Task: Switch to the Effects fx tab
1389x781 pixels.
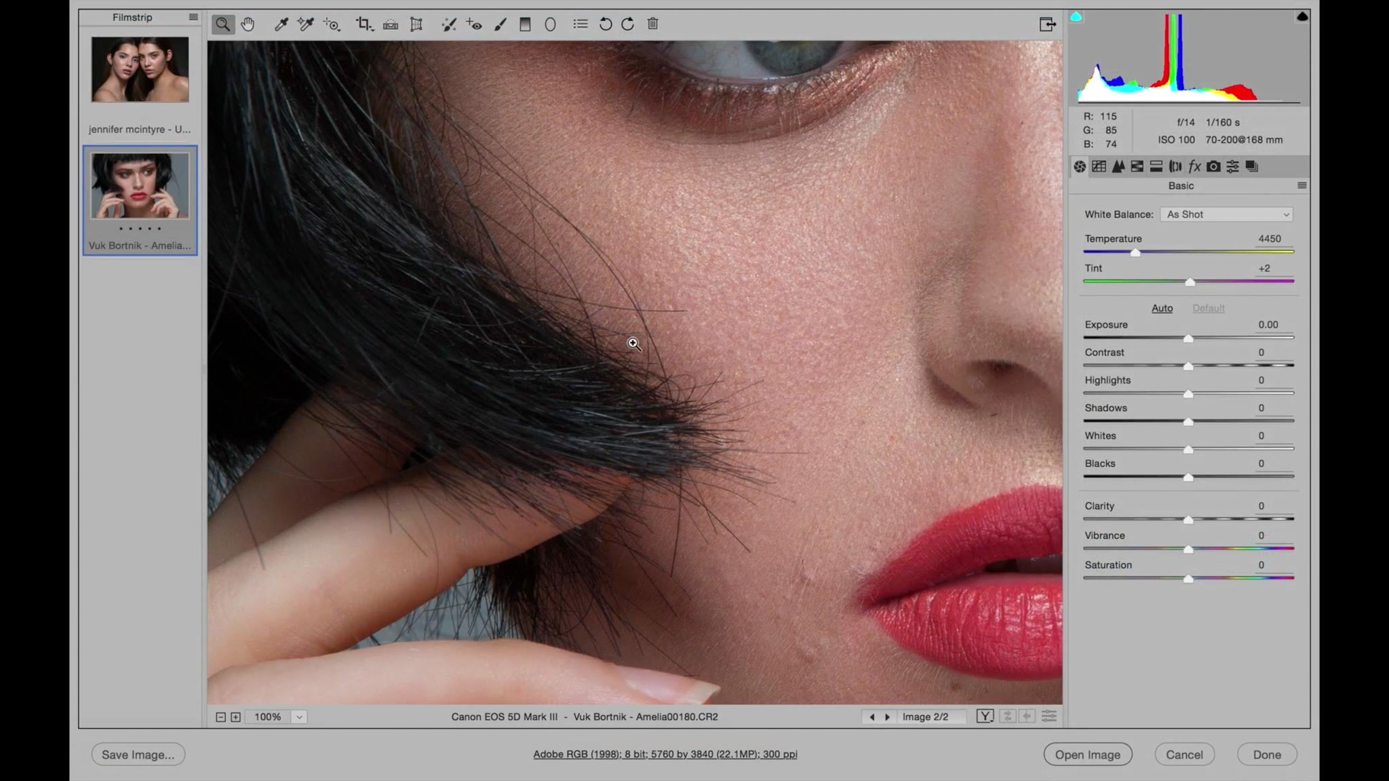Action: (1194, 166)
